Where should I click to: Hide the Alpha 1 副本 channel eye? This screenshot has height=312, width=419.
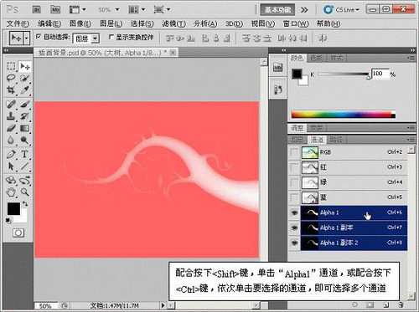pyautogui.click(x=294, y=228)
